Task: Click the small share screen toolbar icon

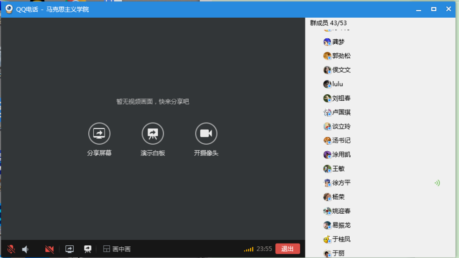Action: click(x=70, y=249)
